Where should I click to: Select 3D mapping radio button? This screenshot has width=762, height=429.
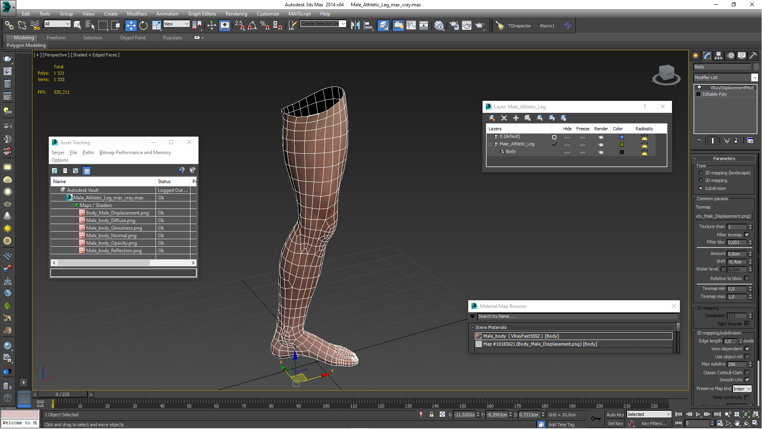click(700, 180)
